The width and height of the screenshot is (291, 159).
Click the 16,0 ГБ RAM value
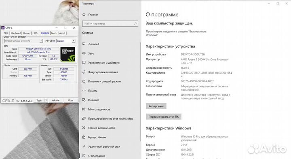[x=185, y=68]
